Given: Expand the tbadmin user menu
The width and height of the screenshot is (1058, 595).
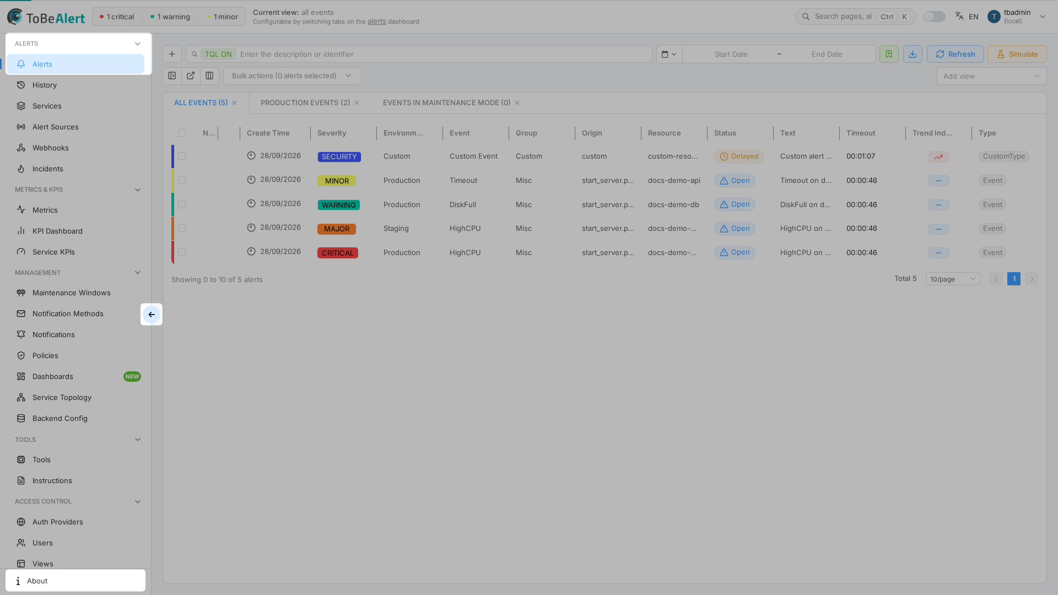Looking at the screenshot, I should coord(1043,17).
